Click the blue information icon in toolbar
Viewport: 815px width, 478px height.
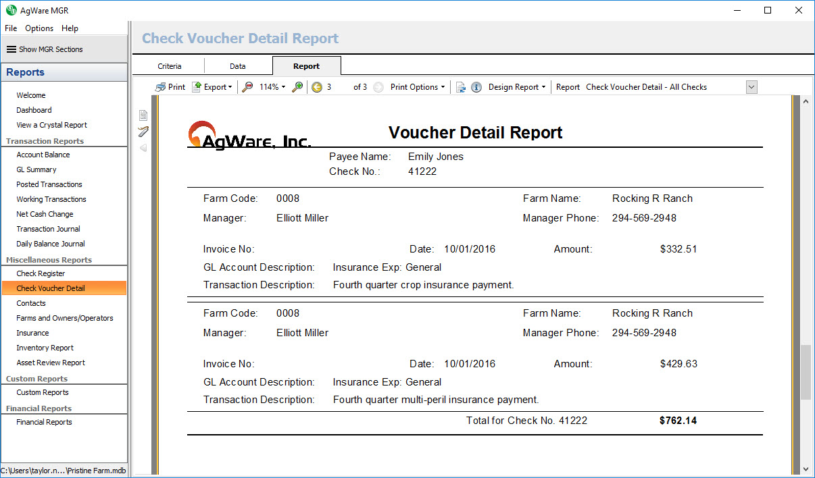coord(476,87)
